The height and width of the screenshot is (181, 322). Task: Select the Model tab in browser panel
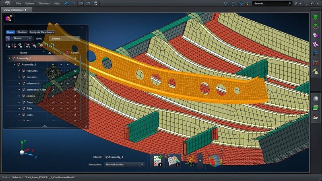click(x=10, y=33)
